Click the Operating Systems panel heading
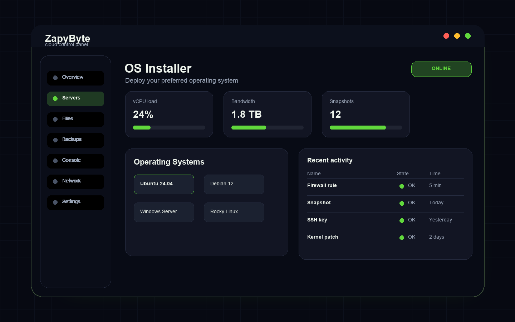 click(x=169, y=162)
